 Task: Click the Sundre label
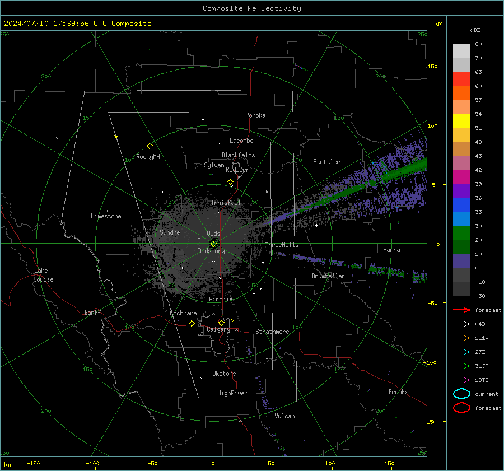(170, 232)
